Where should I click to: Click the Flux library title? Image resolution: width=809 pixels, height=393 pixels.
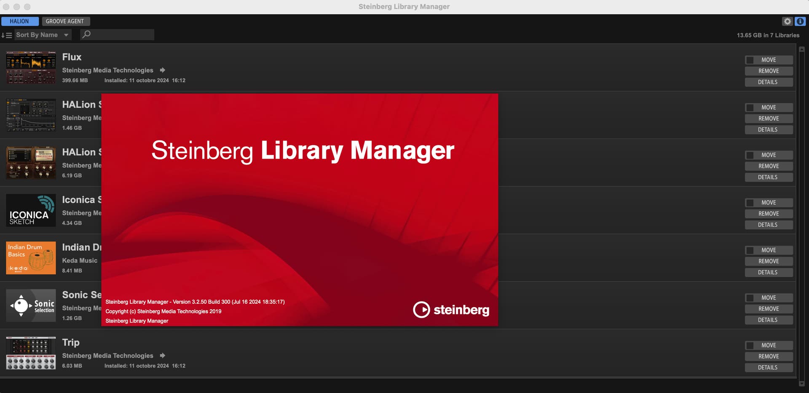pos(72,57)
